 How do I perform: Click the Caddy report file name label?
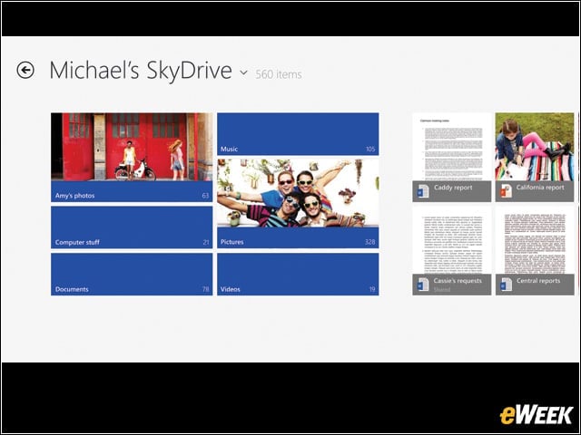[453, 188]
